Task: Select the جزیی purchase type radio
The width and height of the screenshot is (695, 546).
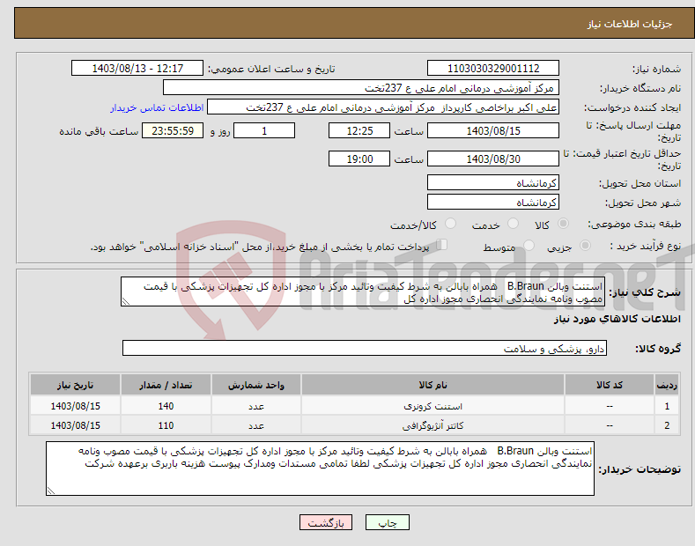Action: point(585,245)
